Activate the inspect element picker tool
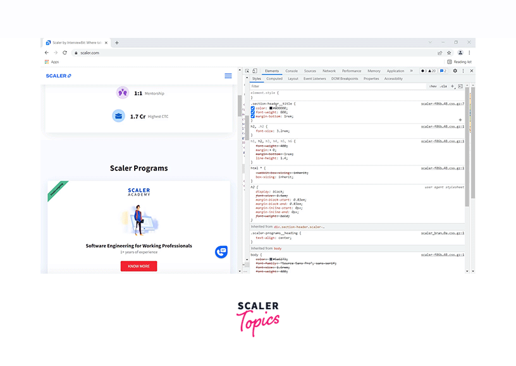 (247, 71)
